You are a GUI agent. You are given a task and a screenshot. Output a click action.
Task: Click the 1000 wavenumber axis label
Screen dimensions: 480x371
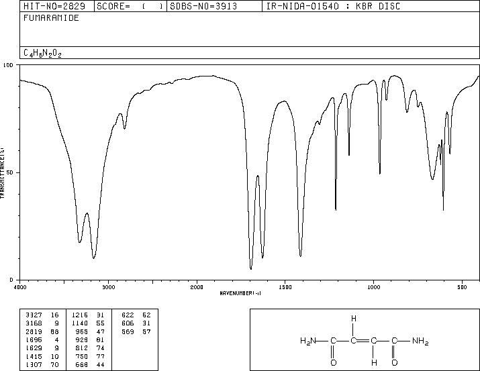pos(373,287)
